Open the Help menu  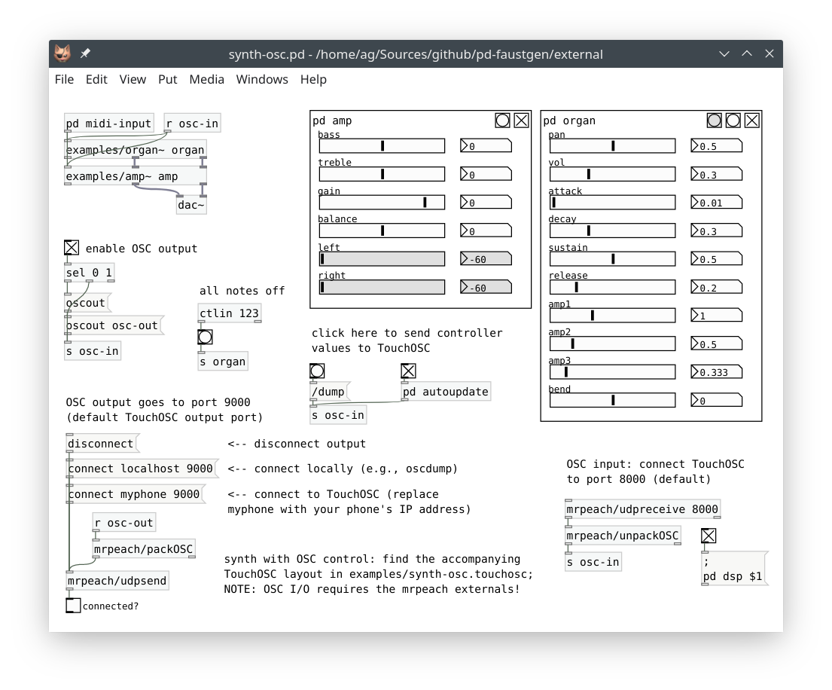(x=313, y=80)
